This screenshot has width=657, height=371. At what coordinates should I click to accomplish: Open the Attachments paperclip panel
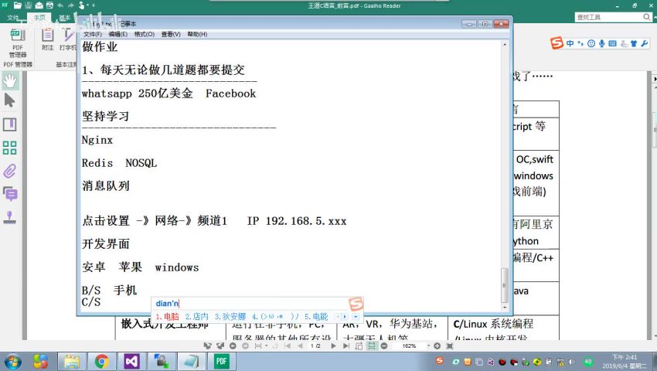[x=9, y=171]
